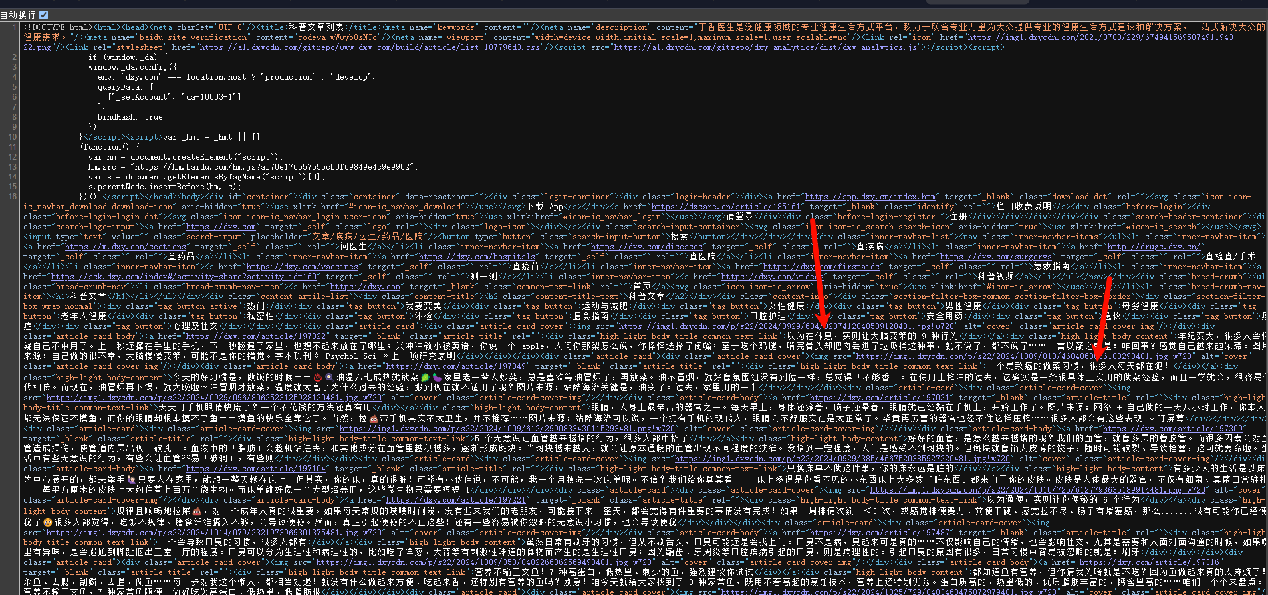Click line number 1 in the gutter
The height and width of the screenshot is (595, 1268).
(14, 27)
